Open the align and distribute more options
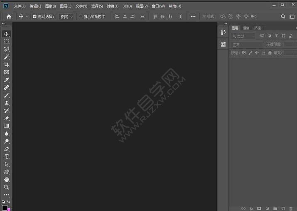The height and width of the screenshot is (211, 297). pos(193,17)
